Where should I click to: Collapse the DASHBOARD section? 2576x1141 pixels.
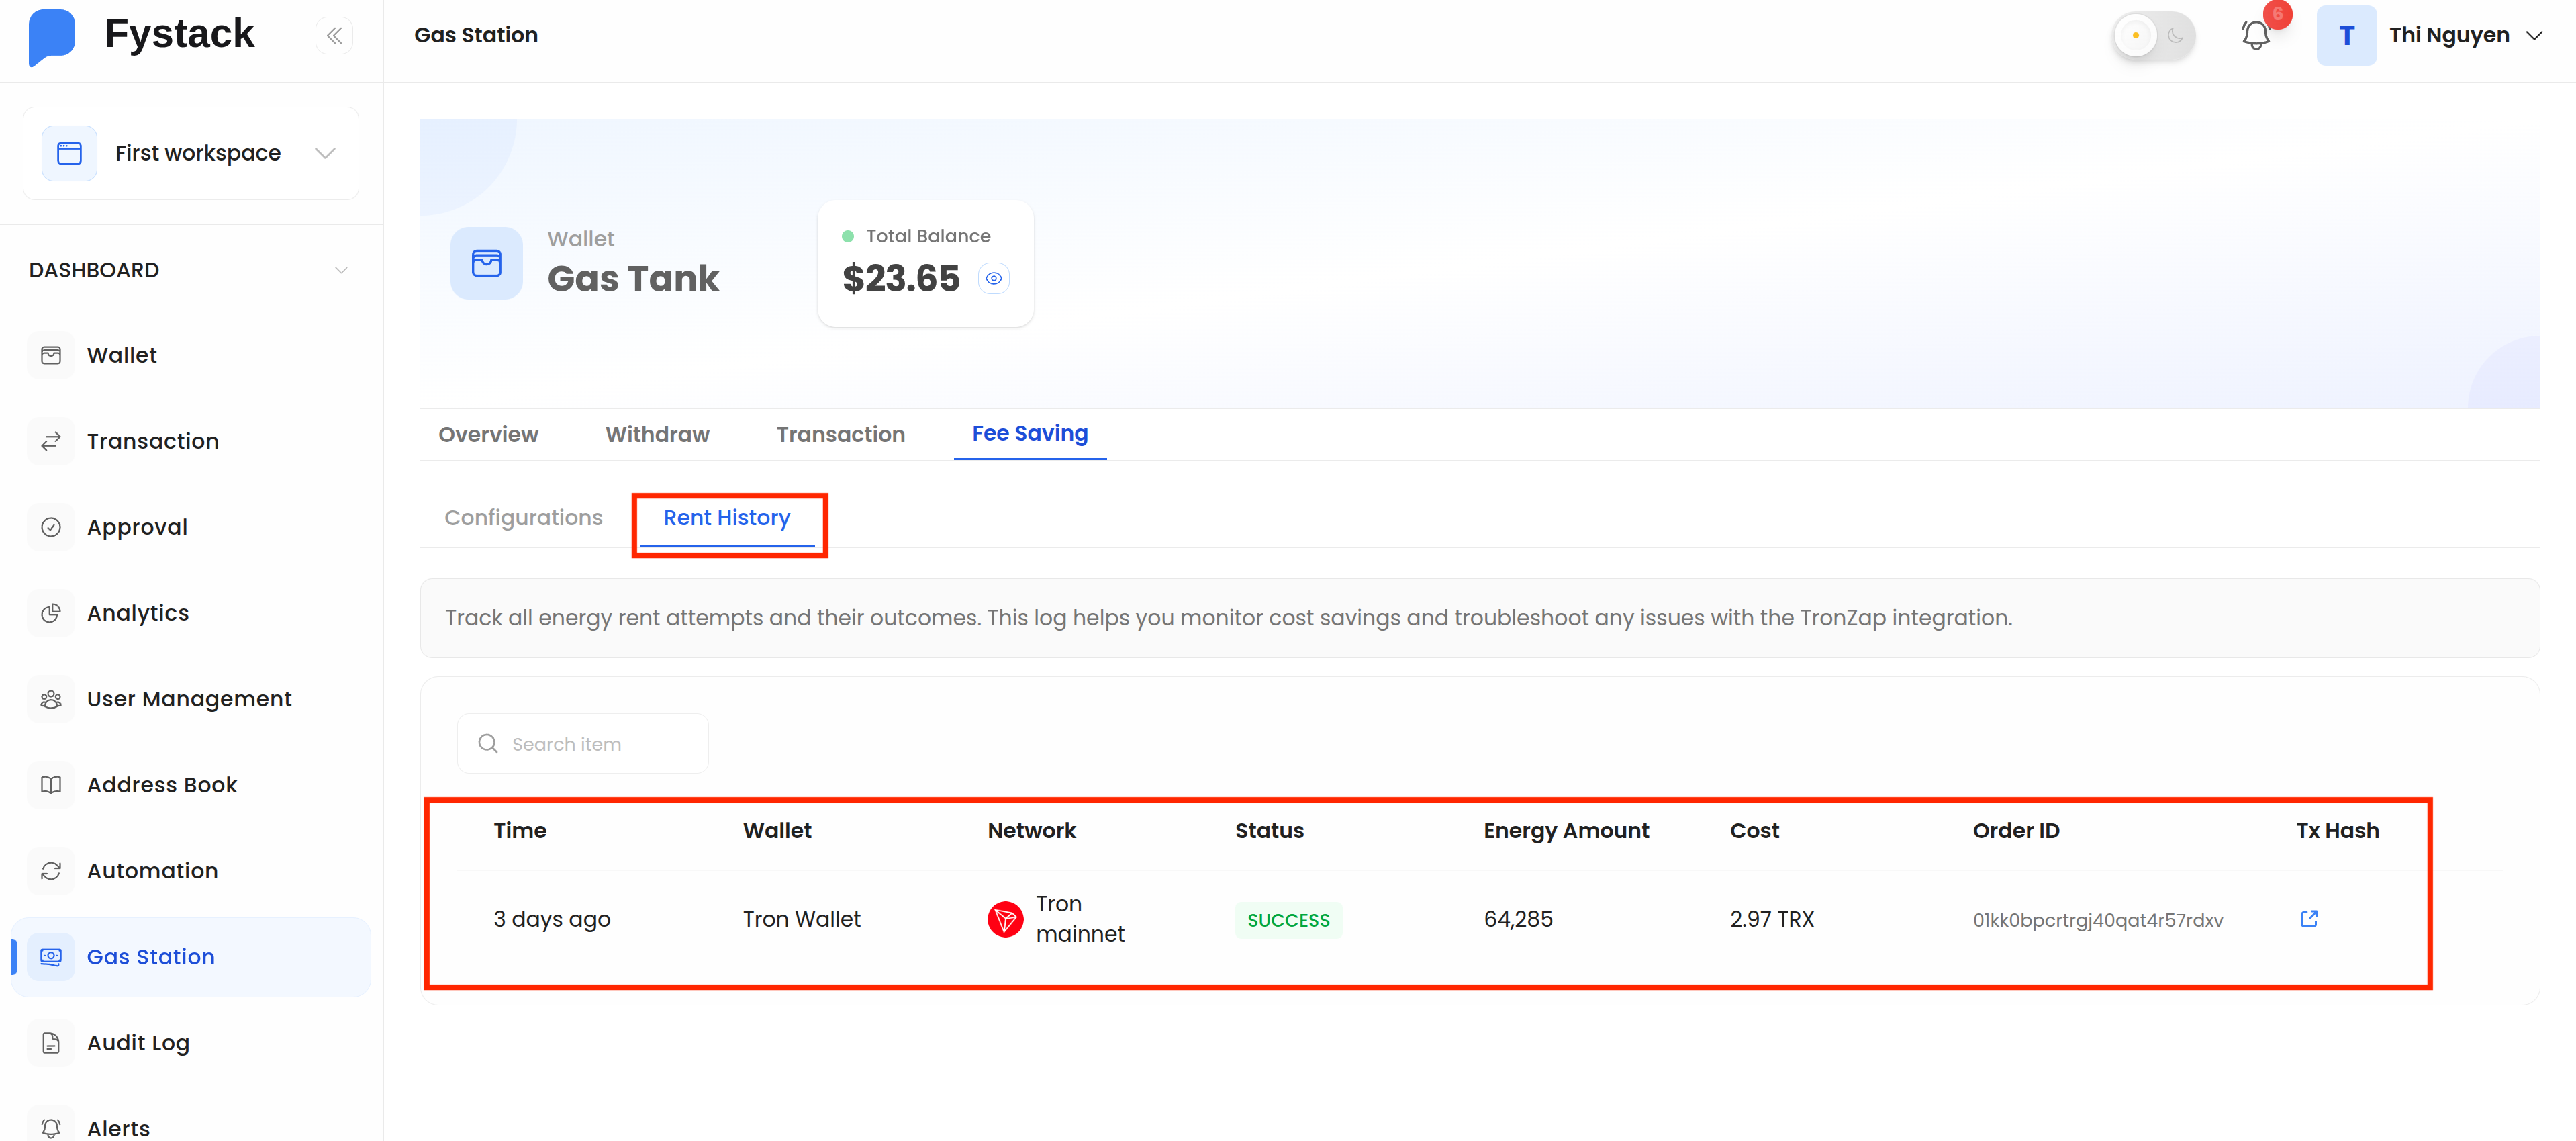click(341, 269)
